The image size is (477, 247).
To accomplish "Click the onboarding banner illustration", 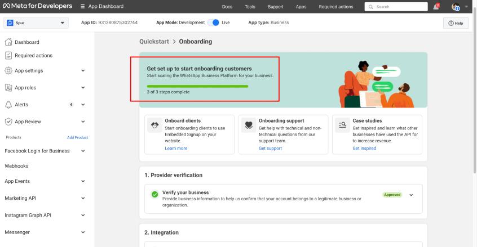I will pos(377,84).
